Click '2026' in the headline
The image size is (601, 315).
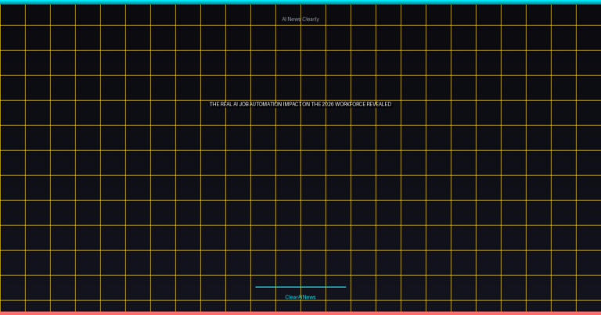(x=329, y=104)
